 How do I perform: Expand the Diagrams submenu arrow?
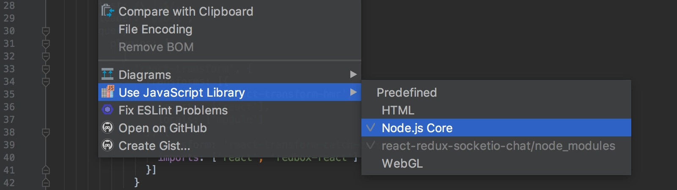click(353, 75)
